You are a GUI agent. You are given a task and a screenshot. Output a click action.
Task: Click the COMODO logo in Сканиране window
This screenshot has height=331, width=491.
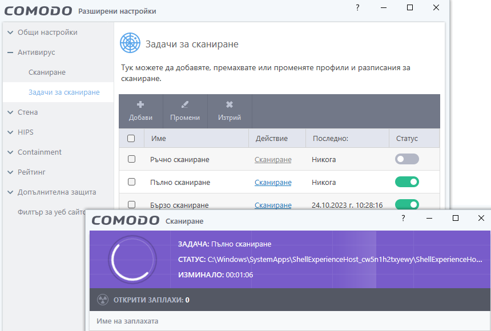click(x=126, y=220)
